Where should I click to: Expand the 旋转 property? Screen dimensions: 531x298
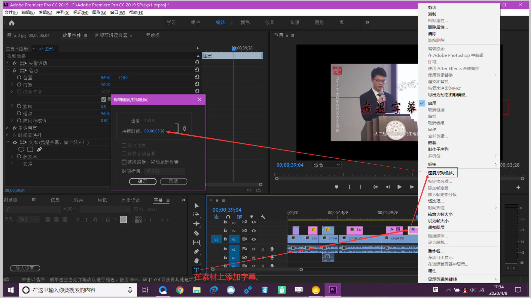tap(12, 106)
